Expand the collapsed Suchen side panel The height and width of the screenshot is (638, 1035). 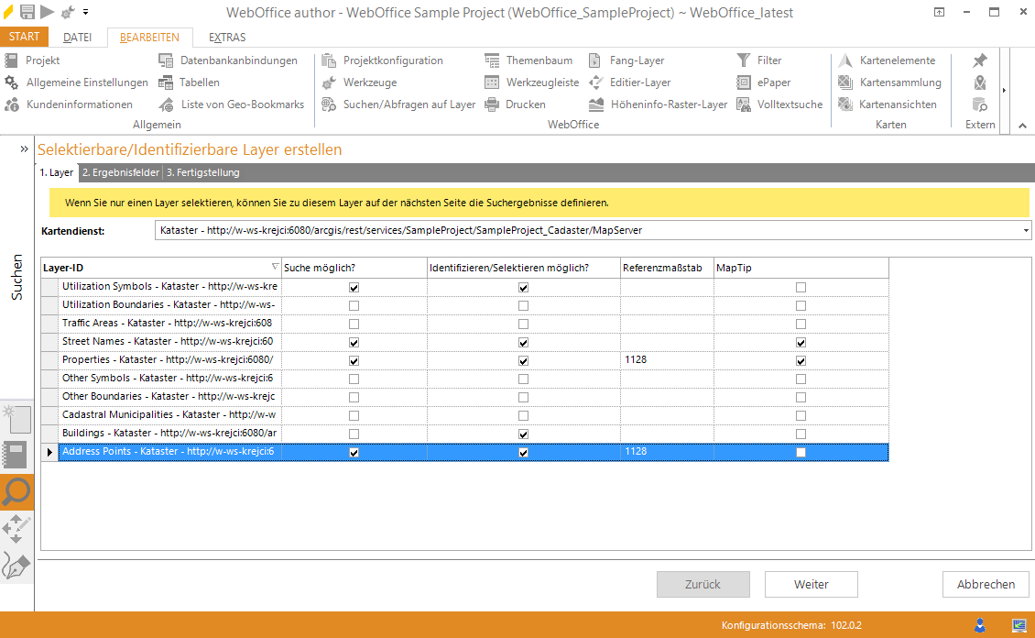[24, 148]
